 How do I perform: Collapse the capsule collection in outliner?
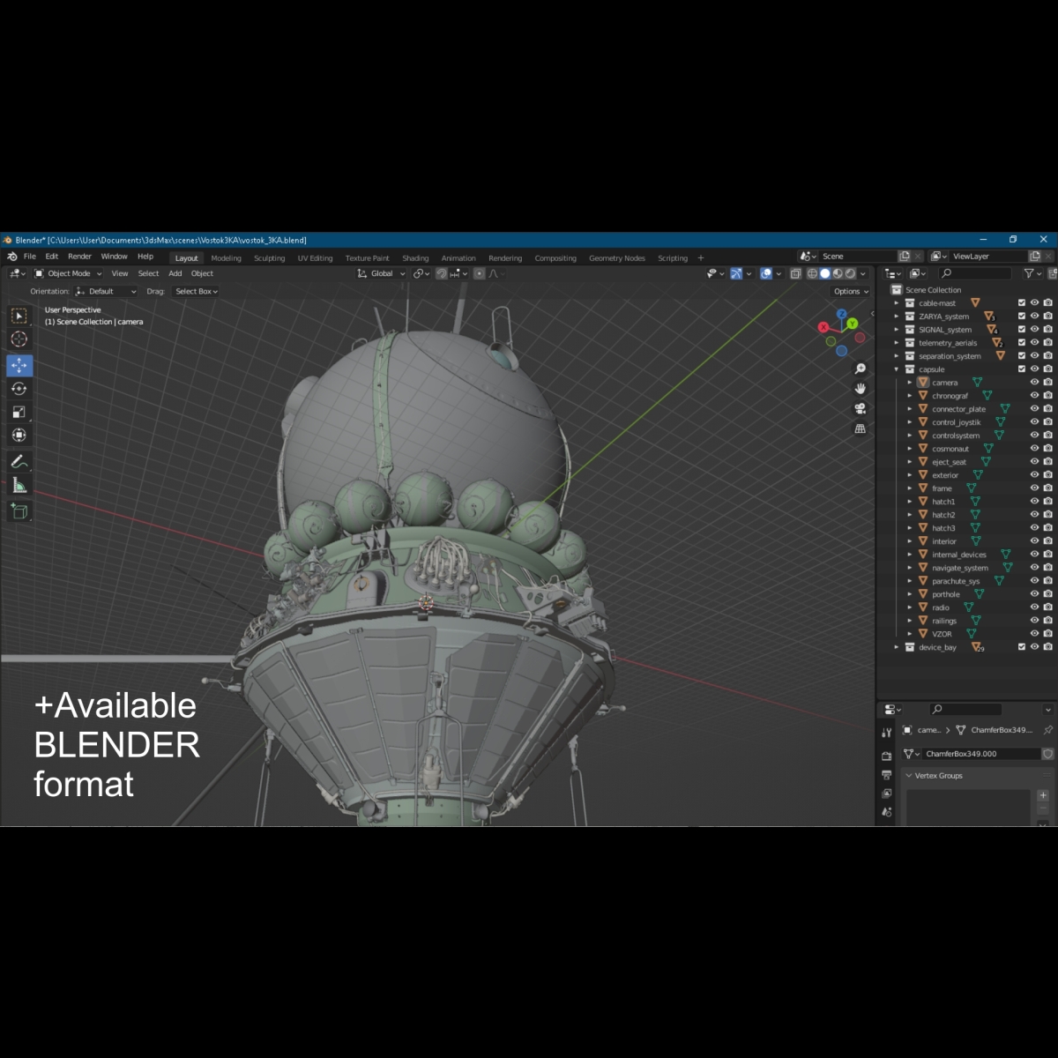click(x=898, y=369)
